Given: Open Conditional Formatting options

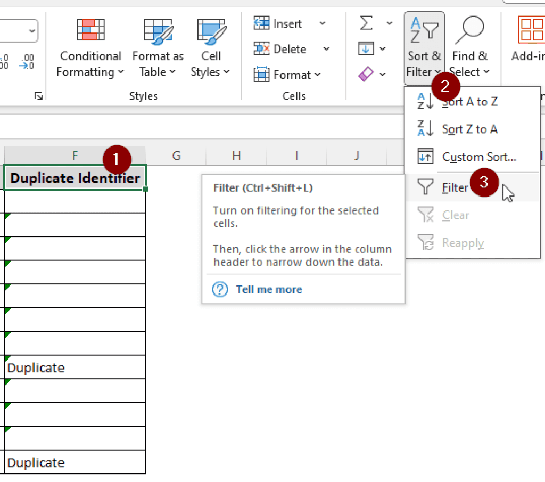Looking at the screenshot, I should click(x=90, y=48).
